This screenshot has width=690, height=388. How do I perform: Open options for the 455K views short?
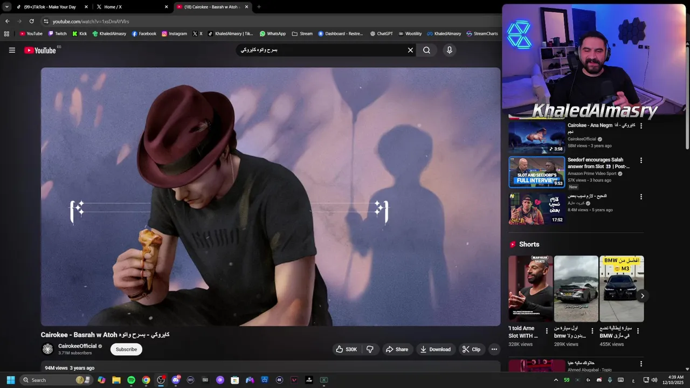click(638, 331)
